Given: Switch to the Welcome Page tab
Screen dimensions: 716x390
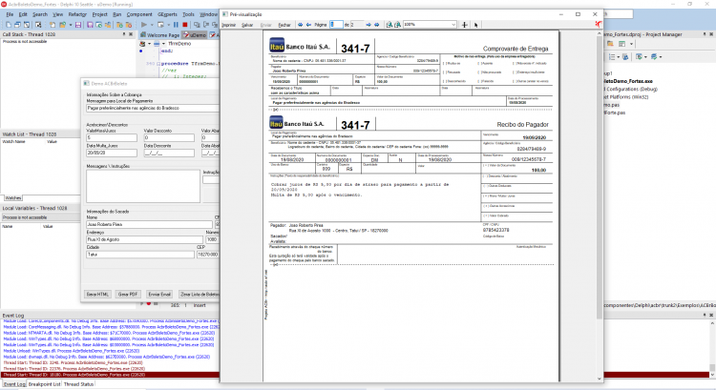Looking at the screenshot, I should point(159,34).
